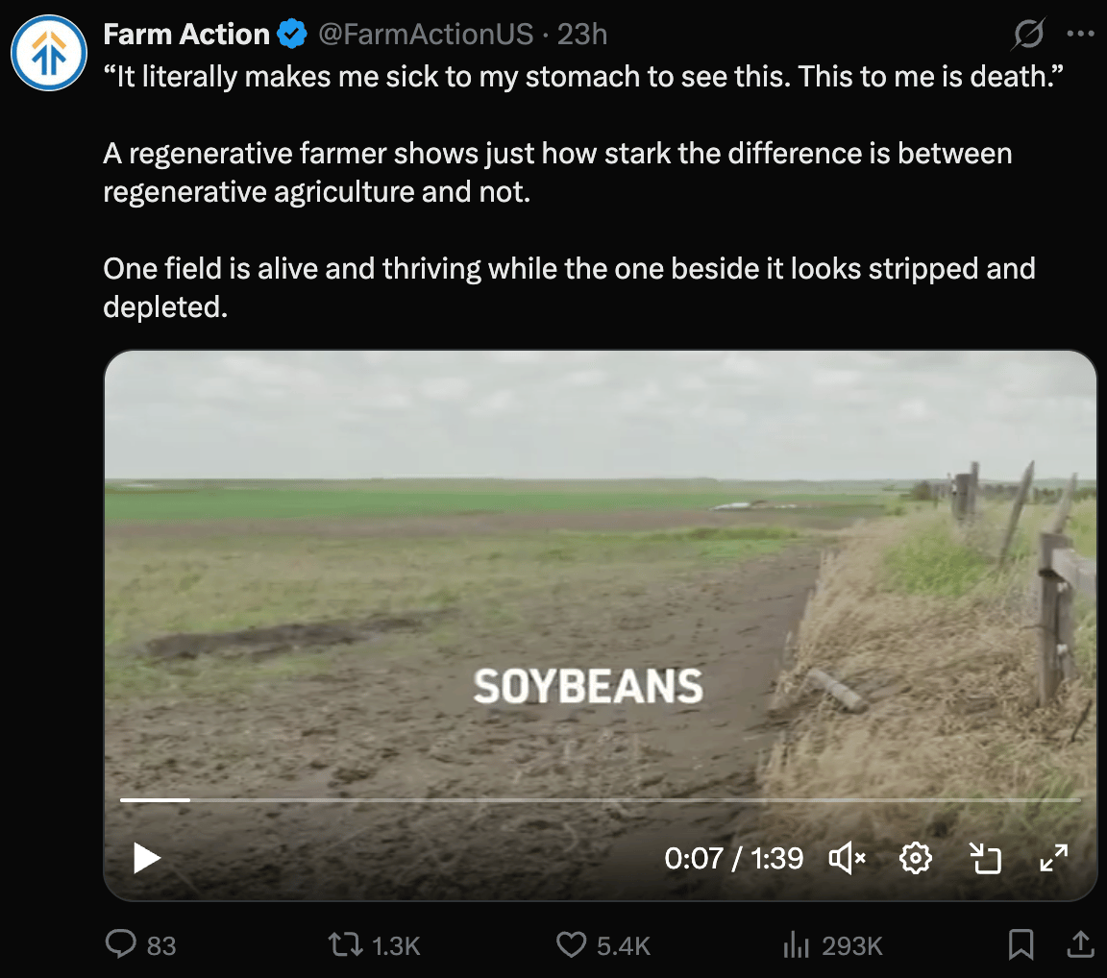This screenshot has height=978, width=1107.
Task: Open Farm Action profile avatar
Action: (x=49, y=53)
